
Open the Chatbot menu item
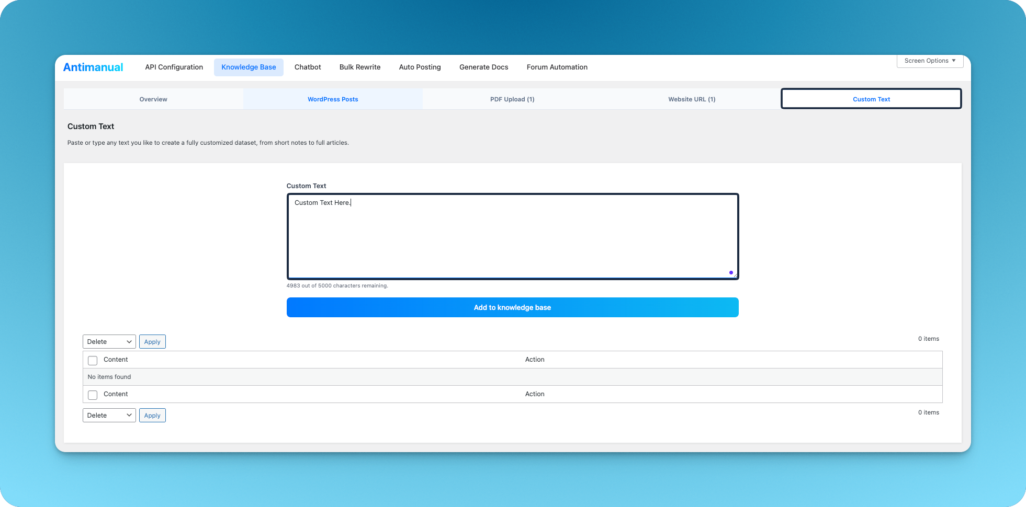click(308, 67)
